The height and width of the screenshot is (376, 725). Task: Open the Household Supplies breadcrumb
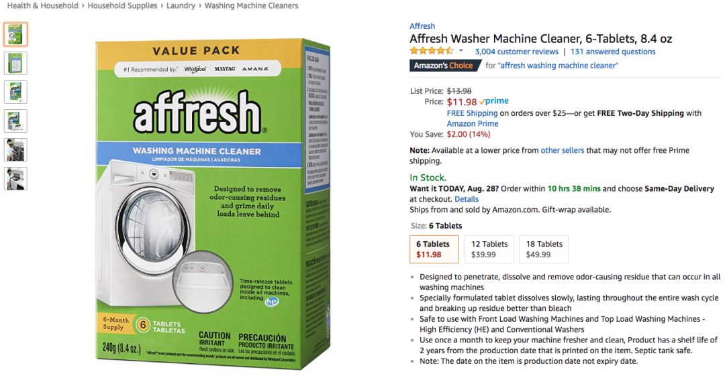[123, 5]
